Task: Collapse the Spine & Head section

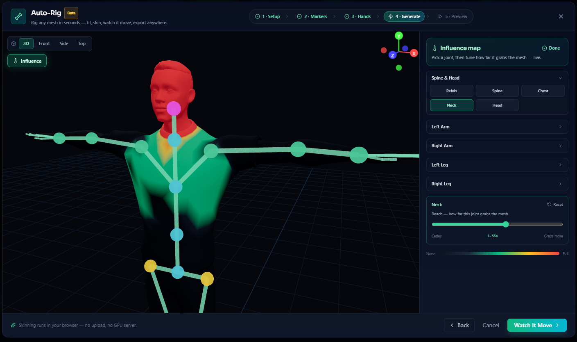Action: pyautogui.click(x=497, y=78)
